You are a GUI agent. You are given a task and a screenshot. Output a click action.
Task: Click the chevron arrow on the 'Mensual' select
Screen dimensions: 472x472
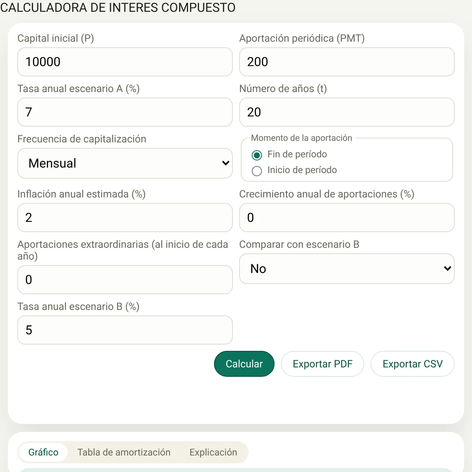225,163
